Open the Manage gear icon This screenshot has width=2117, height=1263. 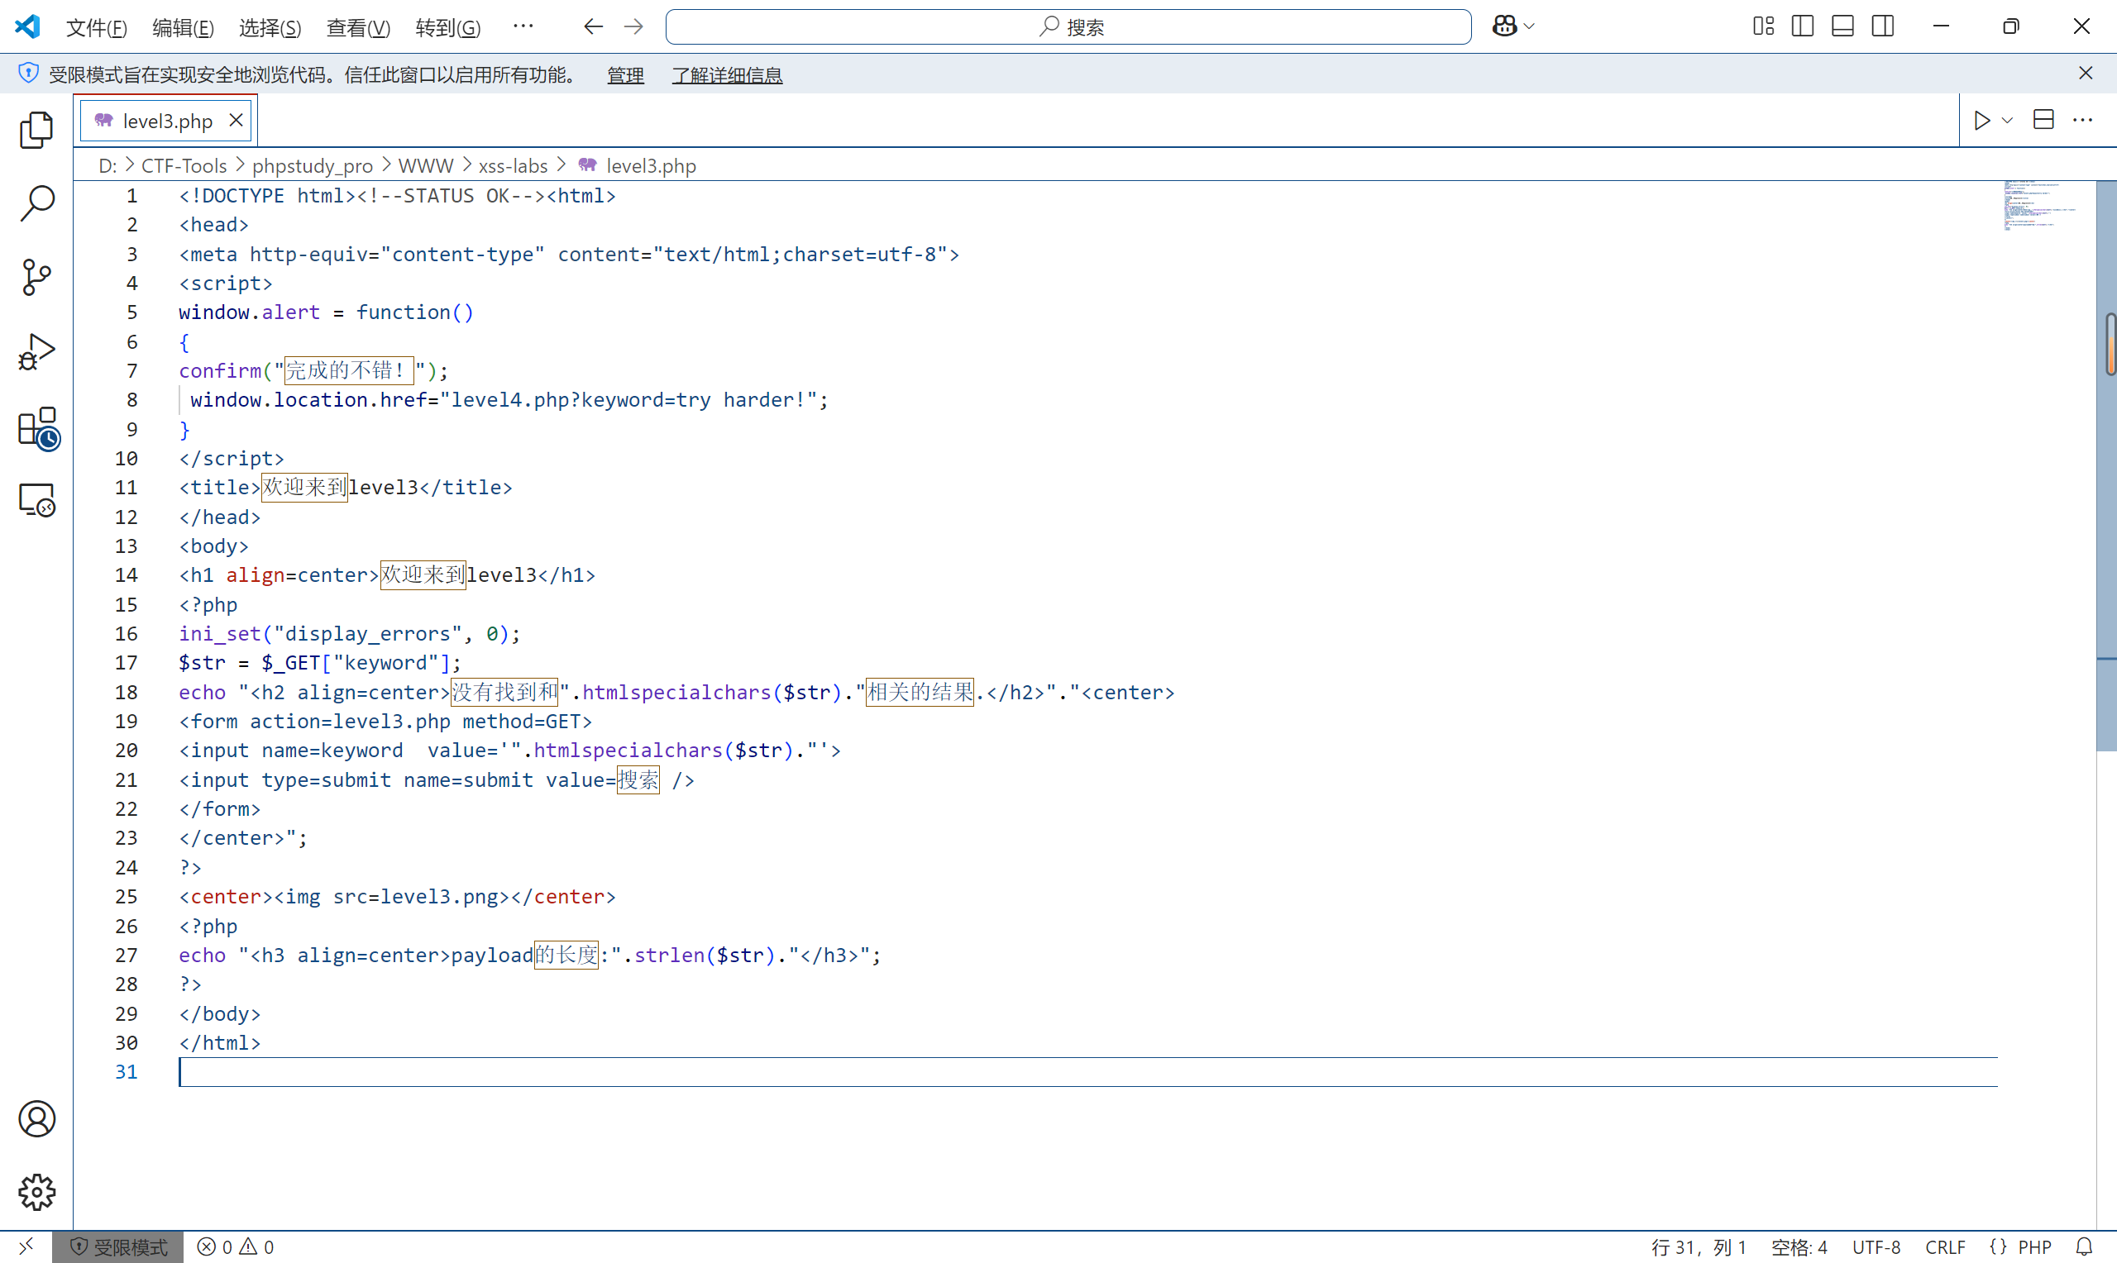pyautogui.click(x=36, y=1193)
